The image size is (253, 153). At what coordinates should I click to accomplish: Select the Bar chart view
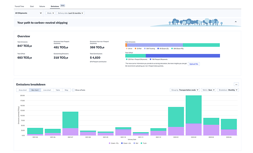pyautogui.click(x=35, y=90)
